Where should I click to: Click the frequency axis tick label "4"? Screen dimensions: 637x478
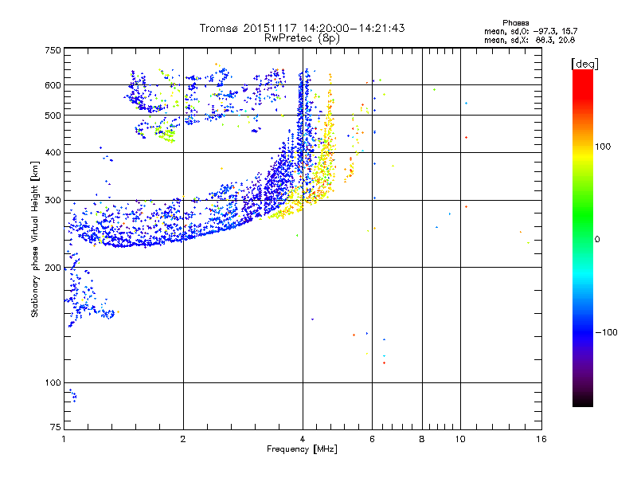tap(303, 439)
